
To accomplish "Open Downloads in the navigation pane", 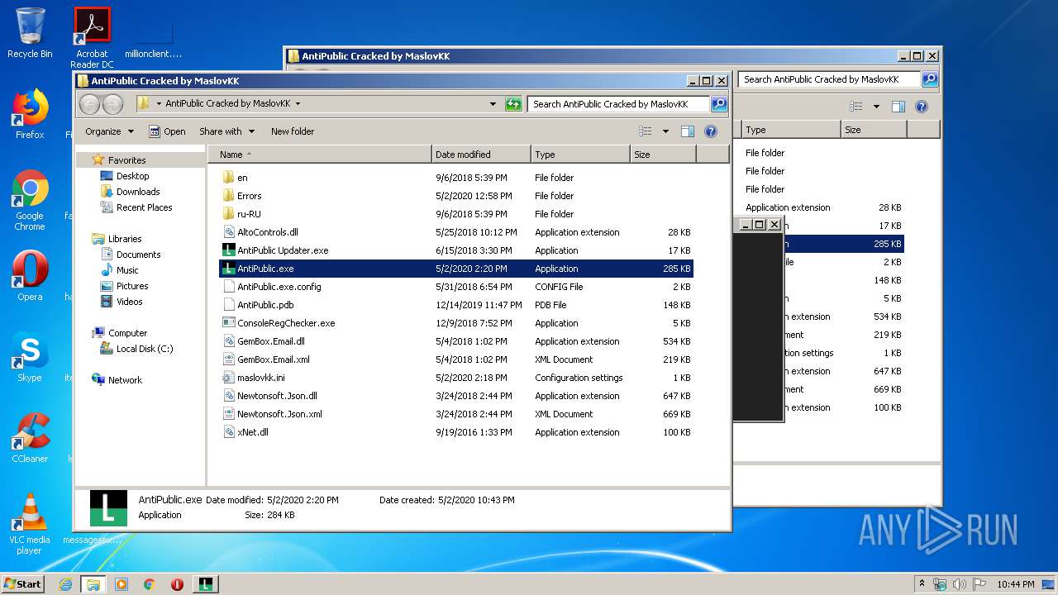I will pos(138,192).
